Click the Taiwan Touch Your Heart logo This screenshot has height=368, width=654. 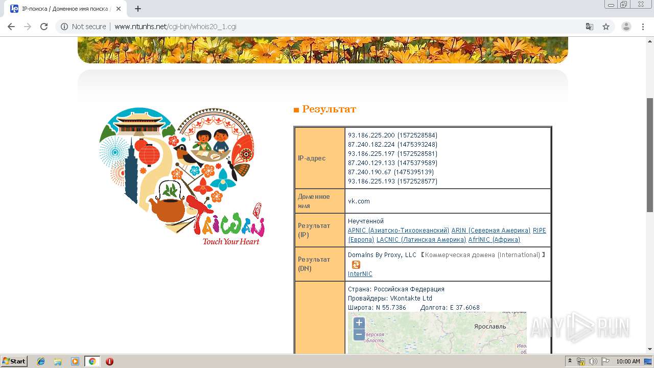coord(181,177)
